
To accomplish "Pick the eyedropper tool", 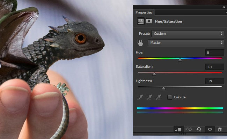I will click(140, 97).
